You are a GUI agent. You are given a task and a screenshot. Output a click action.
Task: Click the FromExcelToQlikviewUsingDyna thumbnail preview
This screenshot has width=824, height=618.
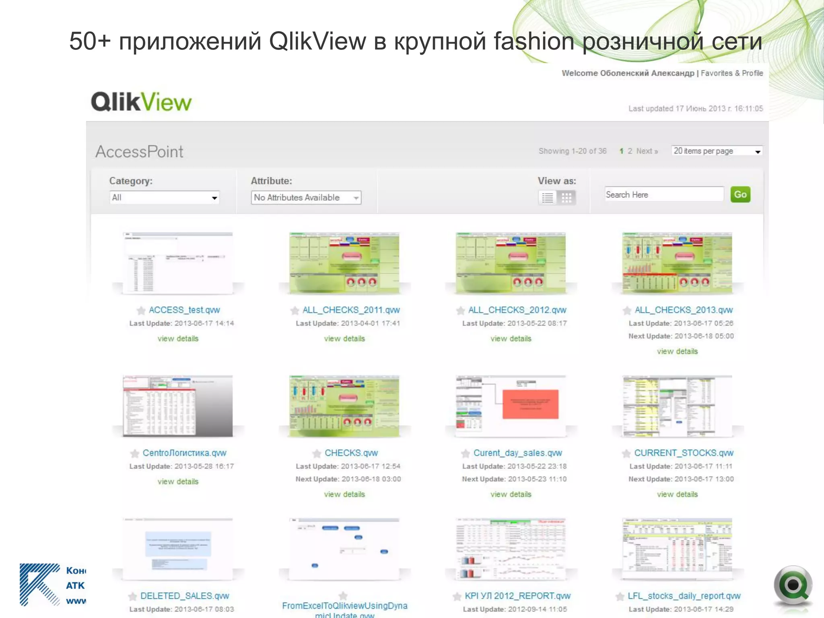(x=344, y=549)
